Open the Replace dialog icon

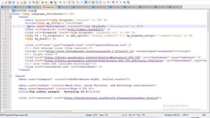coord(55,2)
